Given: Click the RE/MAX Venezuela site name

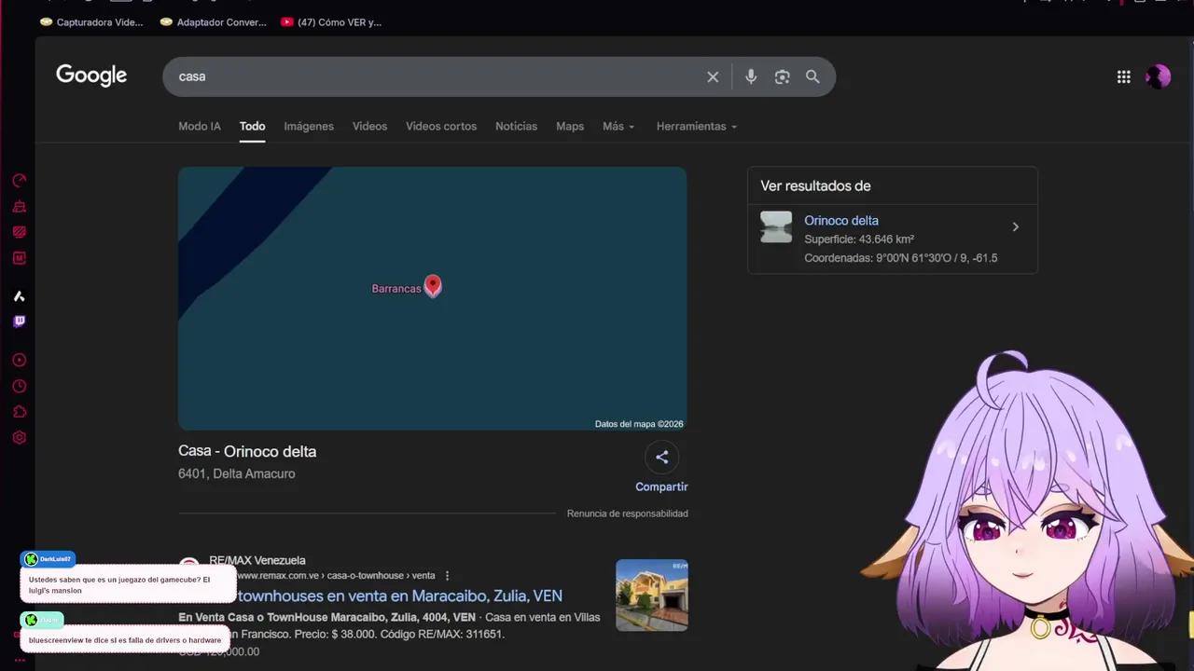Looking at the screenshot, I should 257,561.
